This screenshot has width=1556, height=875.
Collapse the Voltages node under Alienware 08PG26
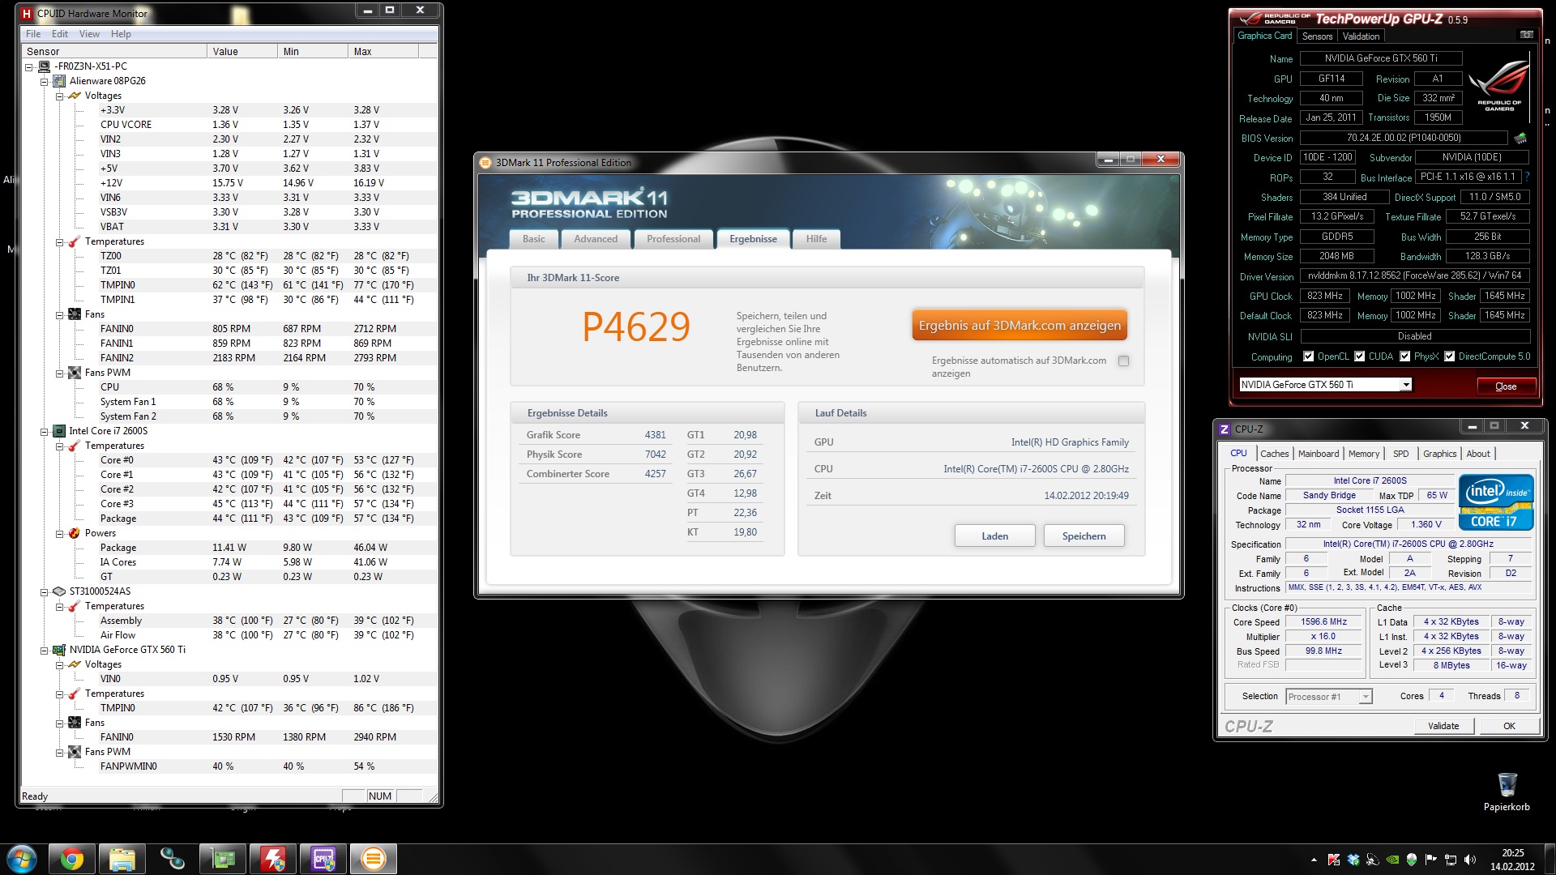[59, 96]
